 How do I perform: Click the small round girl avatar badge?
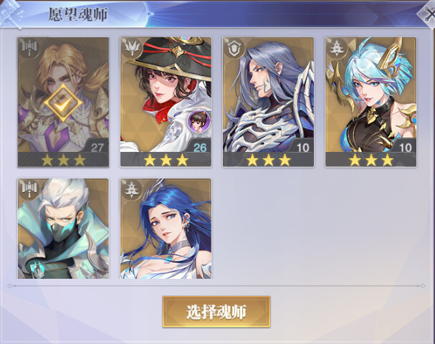point(199,121)
